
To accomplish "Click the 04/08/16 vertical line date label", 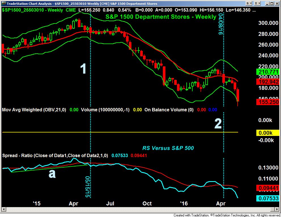I will click(220, 24).
